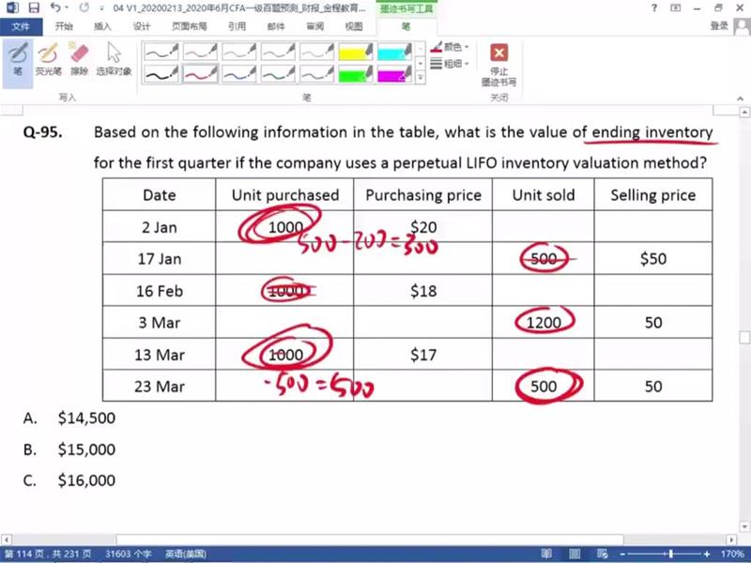Screen dimensions: 751x563
Task: Open the File (文件) tab
Action: 21,26
